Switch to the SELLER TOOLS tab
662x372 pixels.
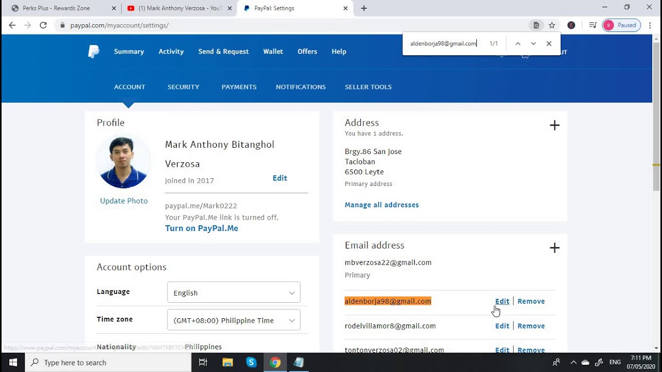368,87
